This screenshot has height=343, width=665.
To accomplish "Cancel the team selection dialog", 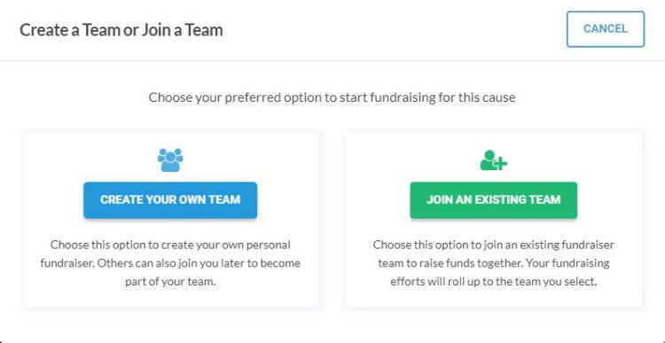I will pyautogui.click(x=606, y=29).
